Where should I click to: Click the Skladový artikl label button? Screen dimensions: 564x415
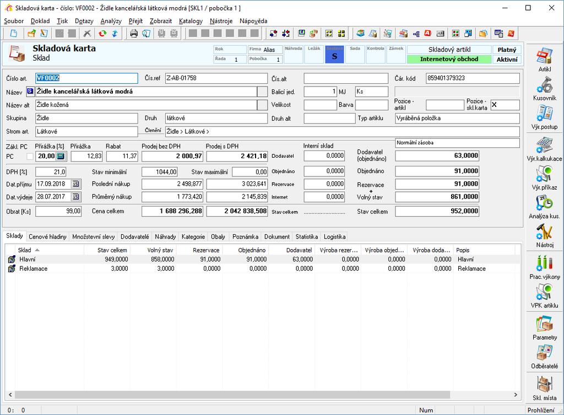tap(449, 50)
